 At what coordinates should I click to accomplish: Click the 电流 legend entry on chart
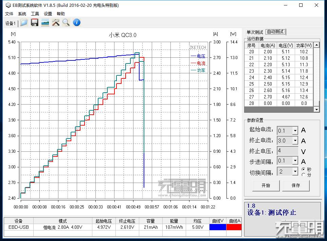pos(198,63)
